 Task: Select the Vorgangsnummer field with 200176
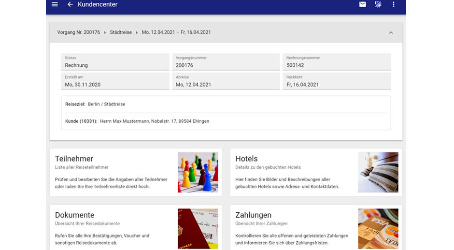coord(226,62)
